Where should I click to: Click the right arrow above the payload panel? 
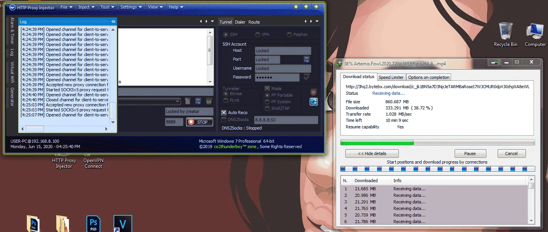(x=206, y=22)
